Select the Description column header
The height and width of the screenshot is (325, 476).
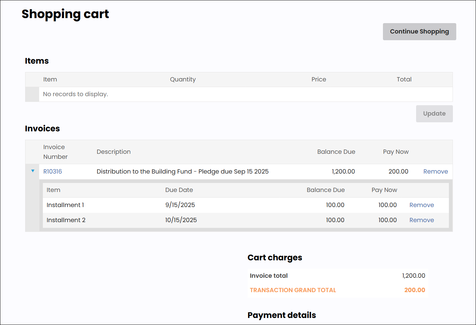point(113,152)
